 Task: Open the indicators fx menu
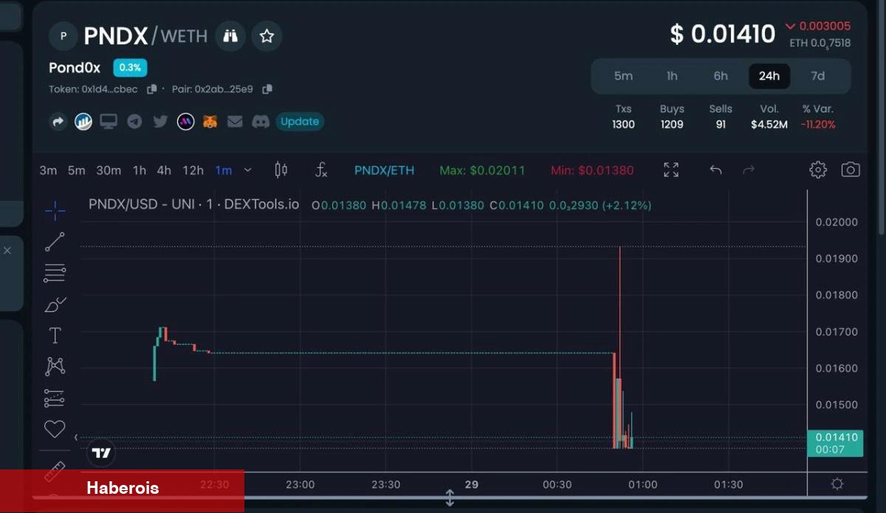tap(321, 170)
